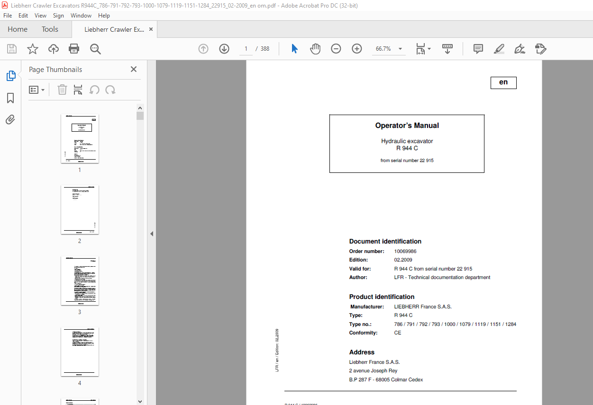Image resolution: width=593 pixels, height=405 pixels.
Task: Open the thumbnails options dropdown menu
Action: 36,90
